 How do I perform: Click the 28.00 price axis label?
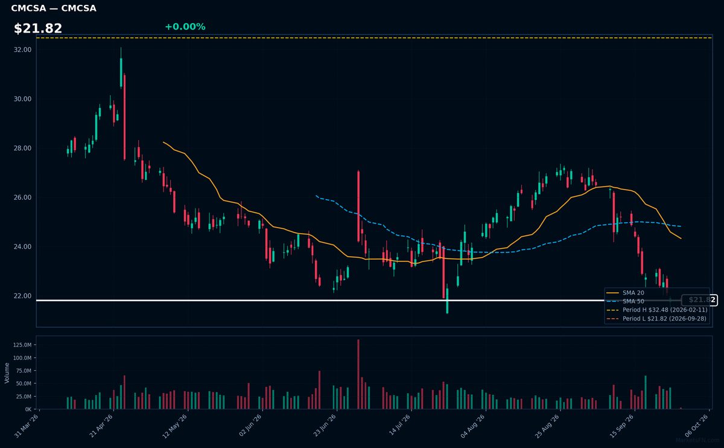click(x=22, y=149)
